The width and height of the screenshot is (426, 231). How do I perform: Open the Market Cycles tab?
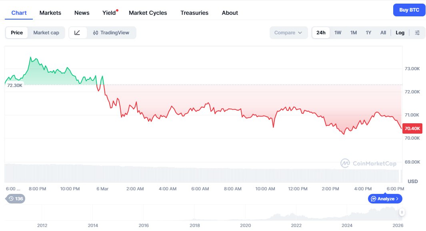point(148,13)
